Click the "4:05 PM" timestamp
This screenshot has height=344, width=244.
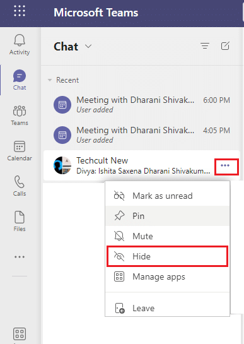[x=216, y=131]
